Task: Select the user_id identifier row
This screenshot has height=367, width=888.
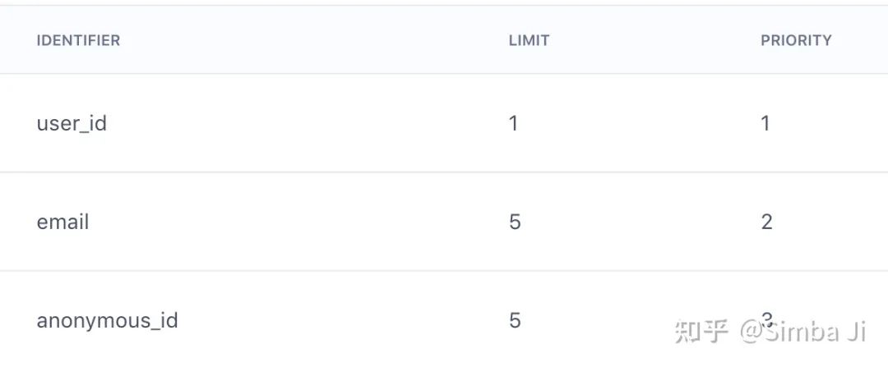Action: tap(444, 122)
